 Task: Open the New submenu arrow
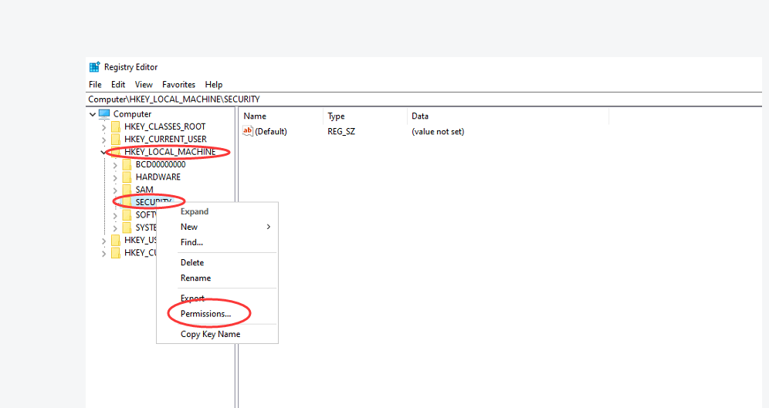pyautogui.click(x=269, y=227)
